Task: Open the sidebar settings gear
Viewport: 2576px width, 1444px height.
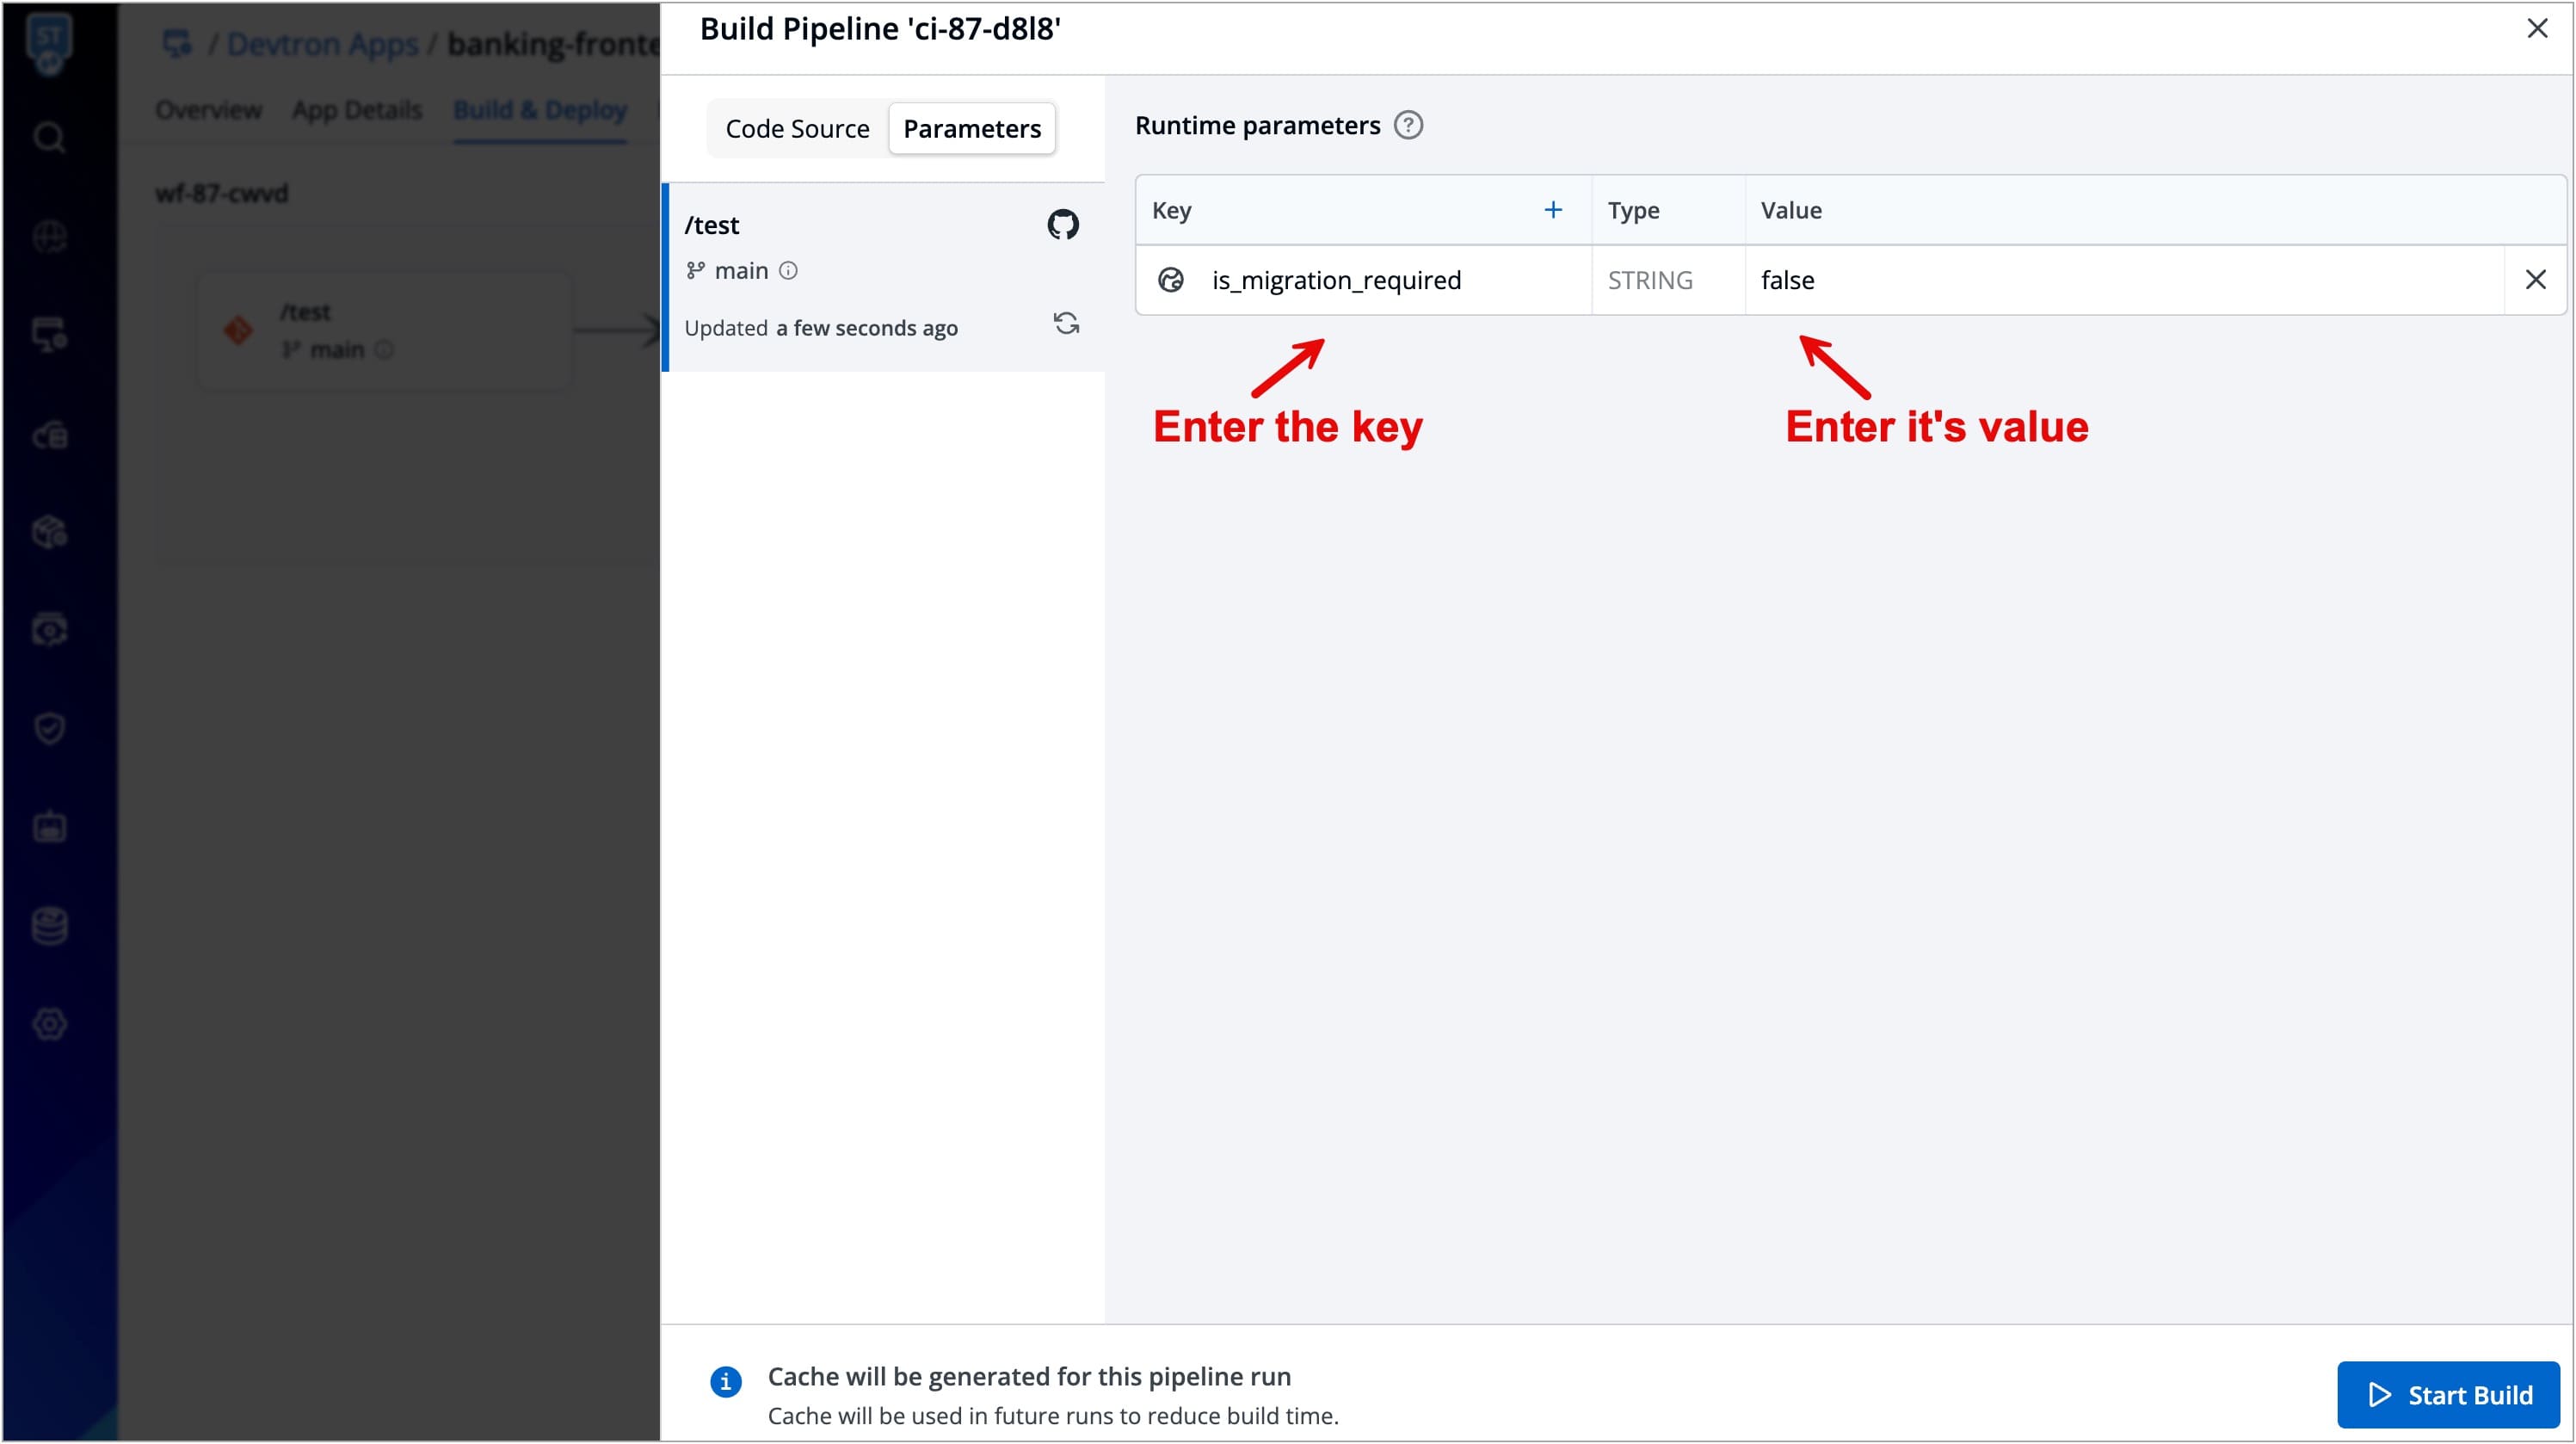Action: coord(49,1024)
